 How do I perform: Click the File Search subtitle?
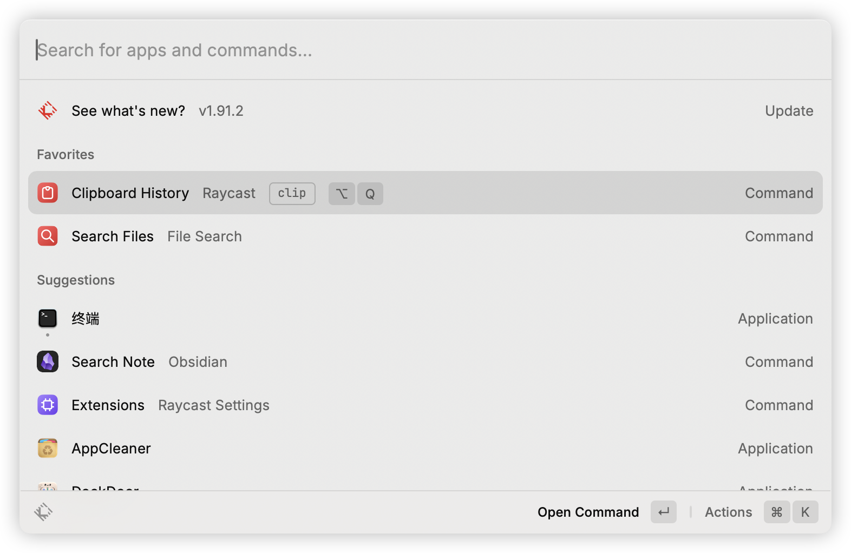coord(205,236)
